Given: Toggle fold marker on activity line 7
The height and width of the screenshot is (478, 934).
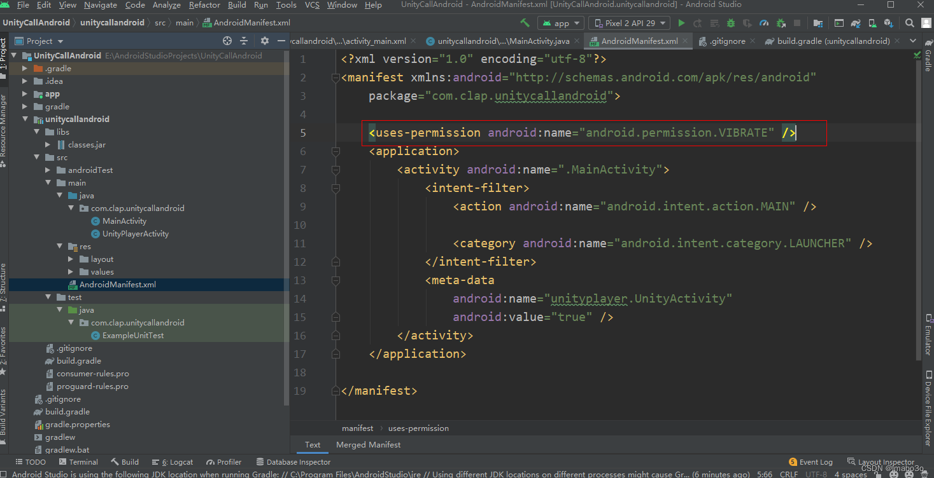Looking at the screenshot, I should (x=336, y=170).
